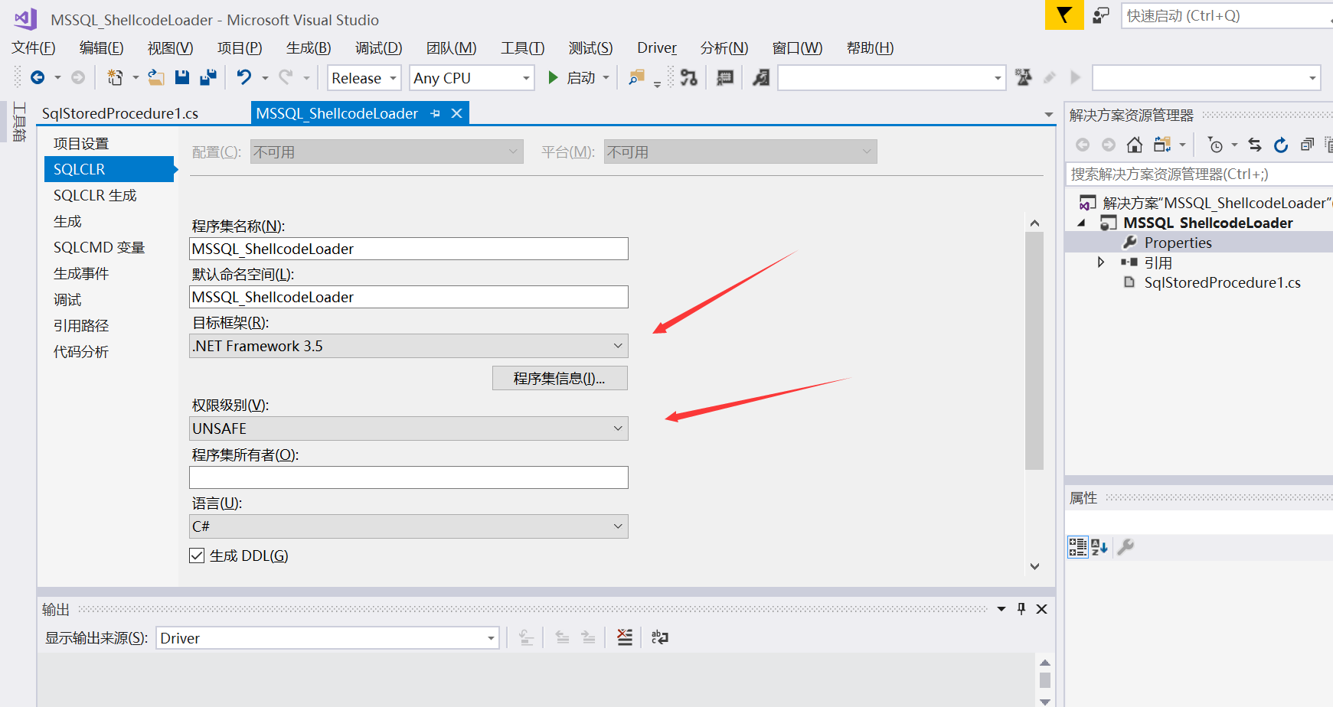The image size is (1333, 707).
Task: Open the 调试(D) menu
Action: [x=378, y=48]
